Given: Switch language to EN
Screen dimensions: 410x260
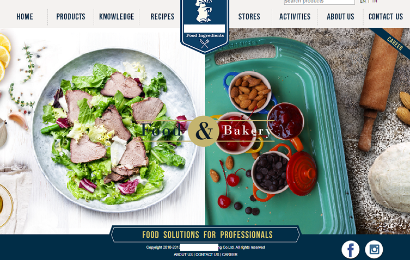Looking at the screenshot, I should (x=363, y=1).
